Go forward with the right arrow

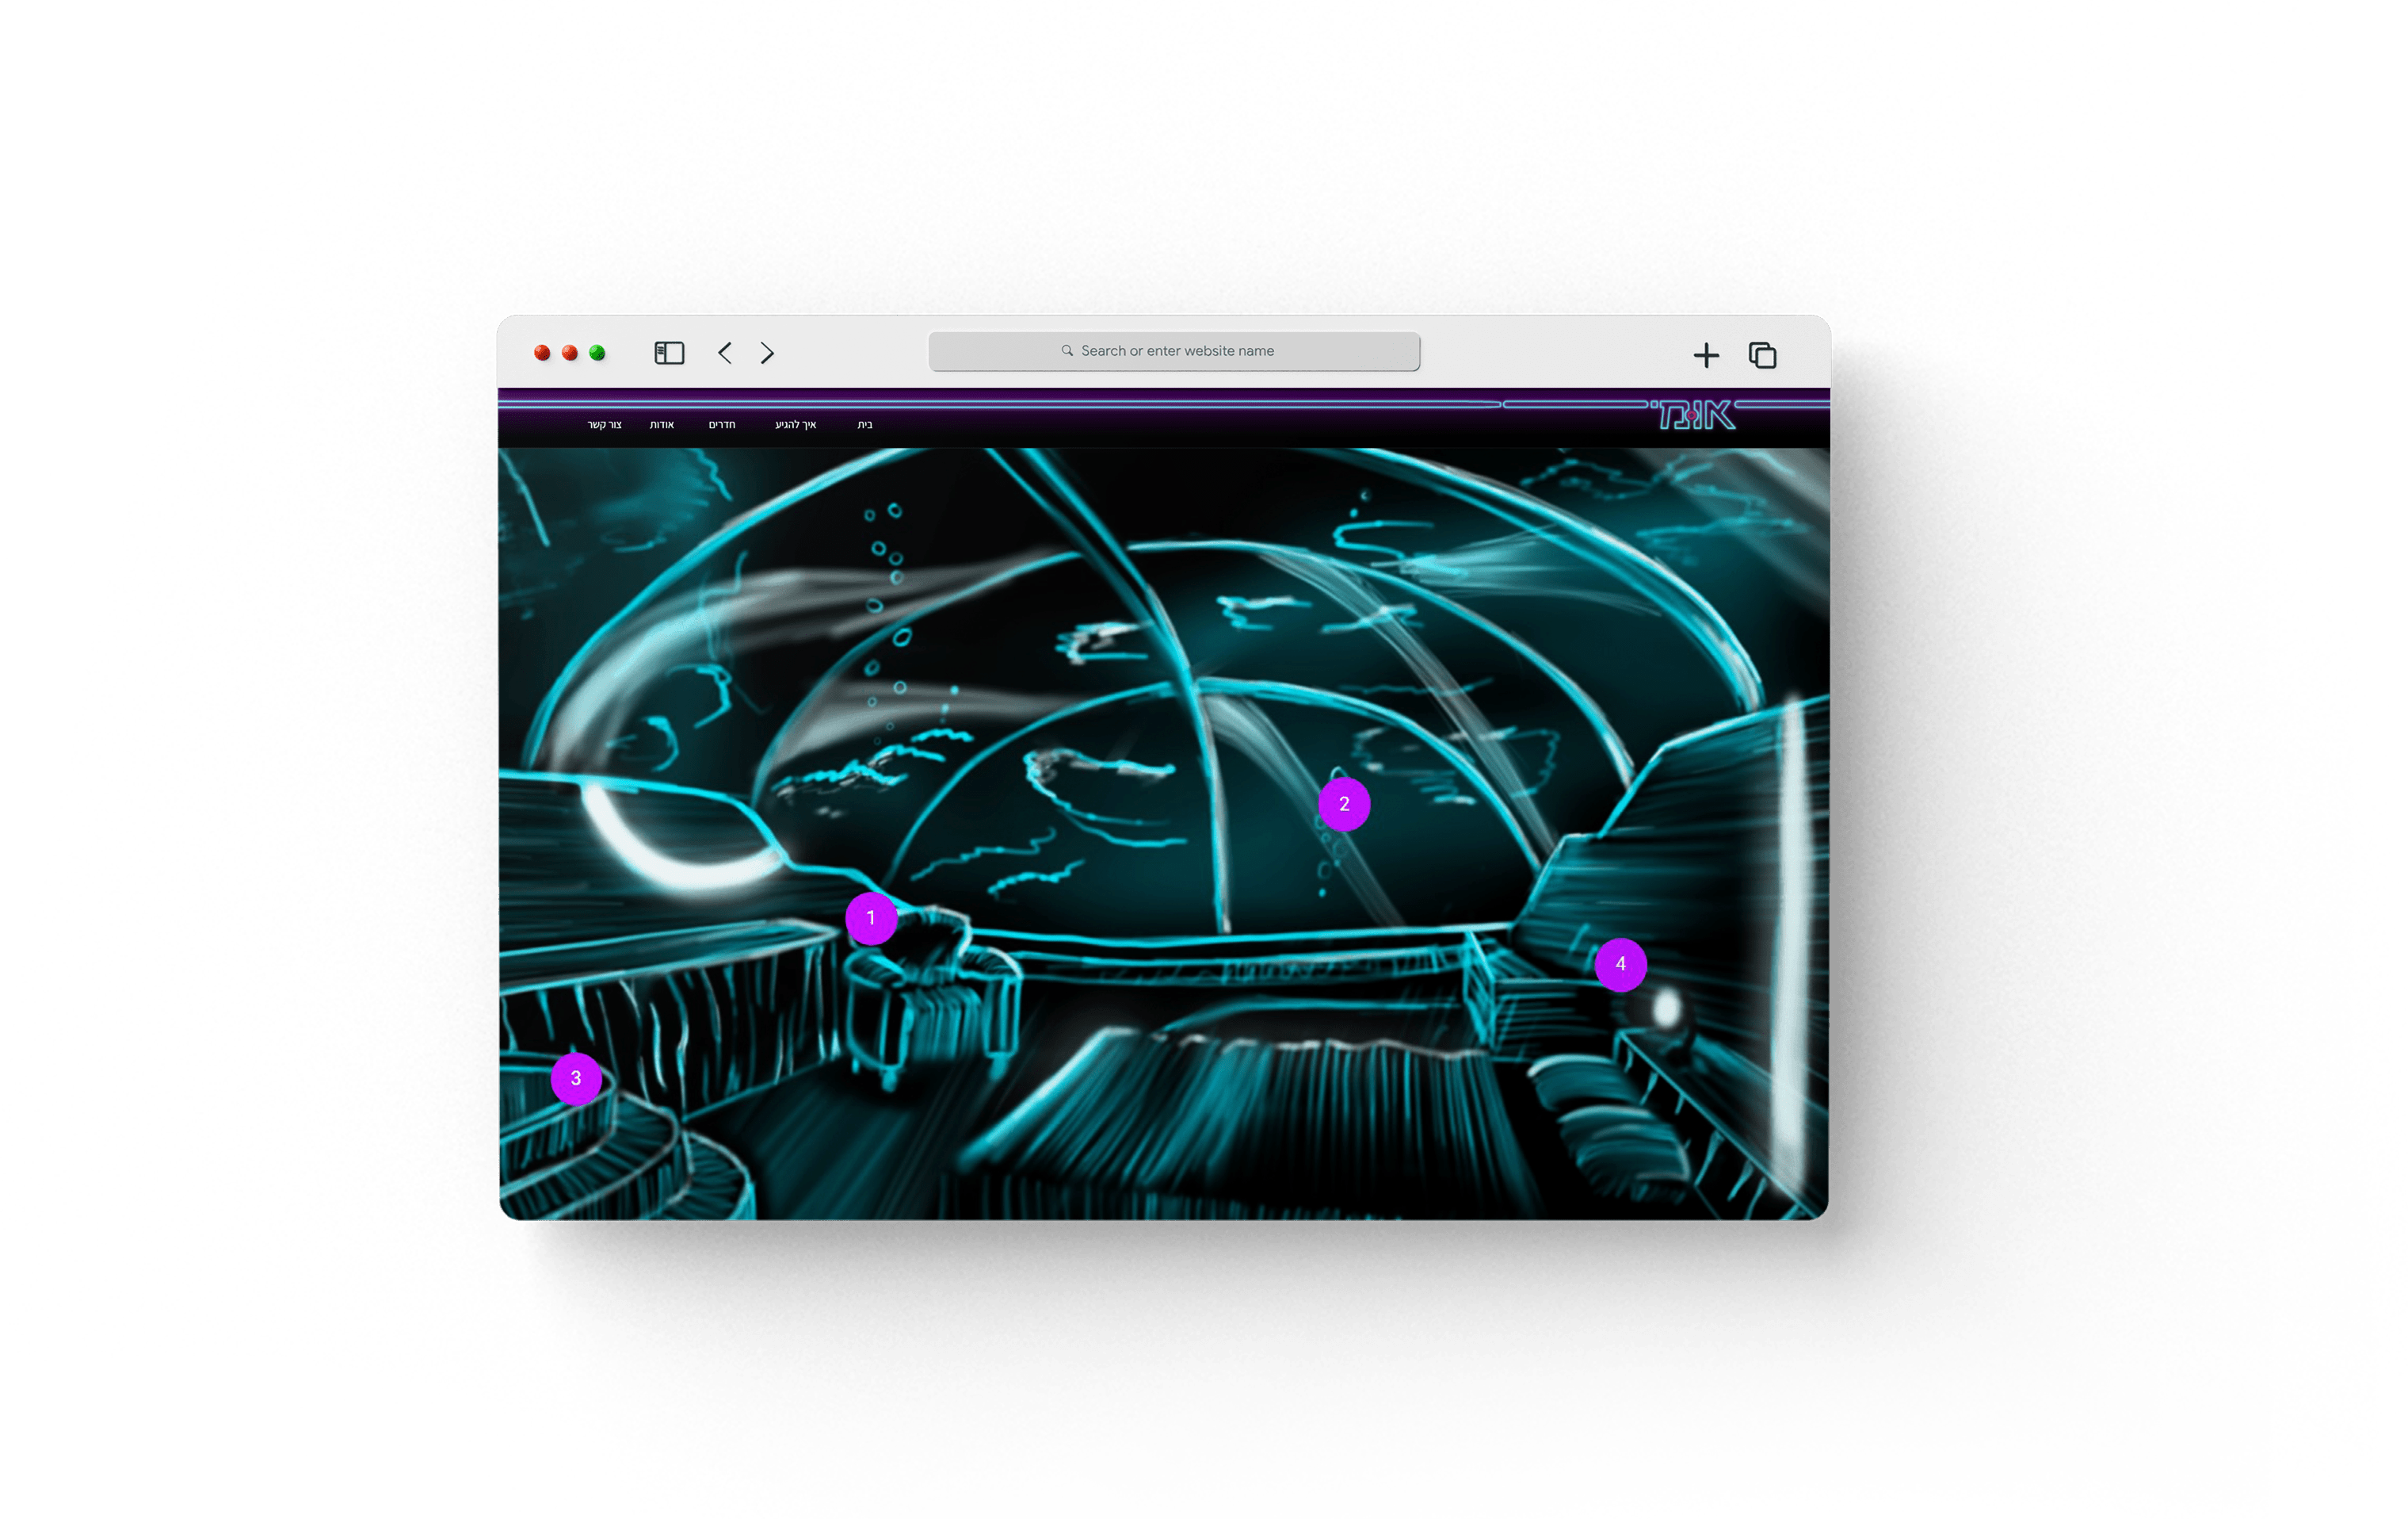(767, 354)
